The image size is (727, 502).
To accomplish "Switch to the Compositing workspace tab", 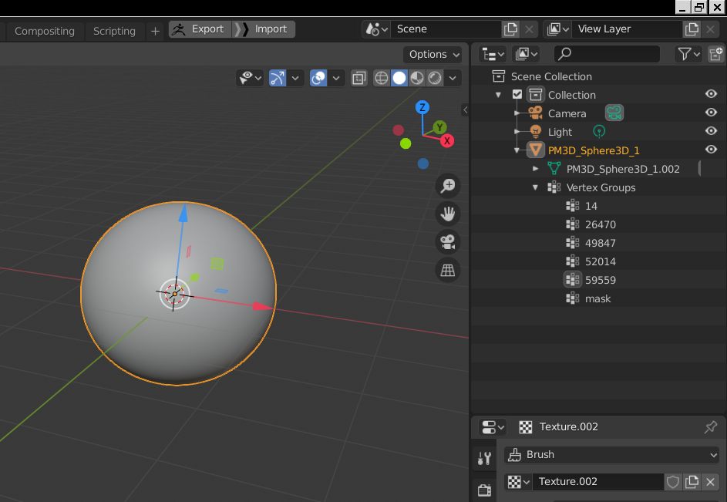I will click(44, 31).
